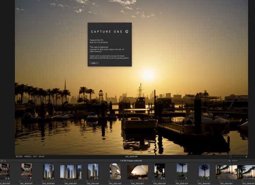
Task: Toggle the color tag box under DSC_3657
Action: pos(220,181)
